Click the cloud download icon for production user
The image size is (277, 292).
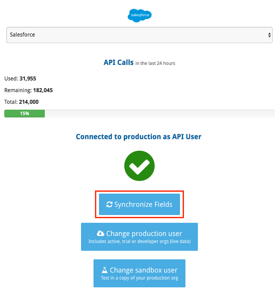click(x=101, y=233)
